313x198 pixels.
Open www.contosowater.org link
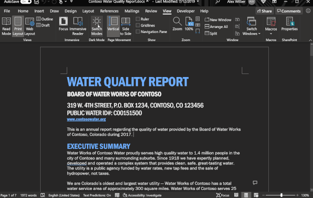[x=86, y=119]
